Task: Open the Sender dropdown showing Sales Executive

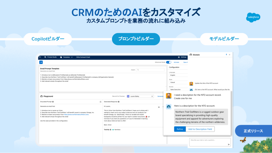Action: (x=178, y=90)
